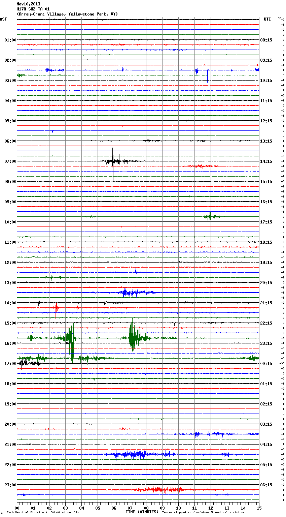Click the 10:15 UTC time label
The width and height of the screenshot is (286, 517).
(x=266, y=81)
